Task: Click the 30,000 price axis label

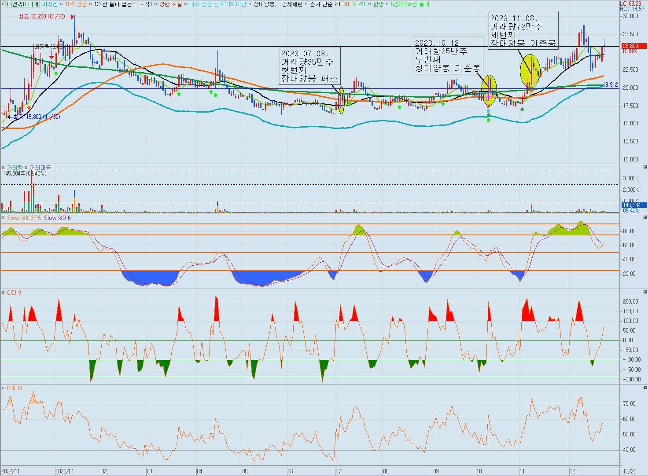Action: tap(631, 16)
